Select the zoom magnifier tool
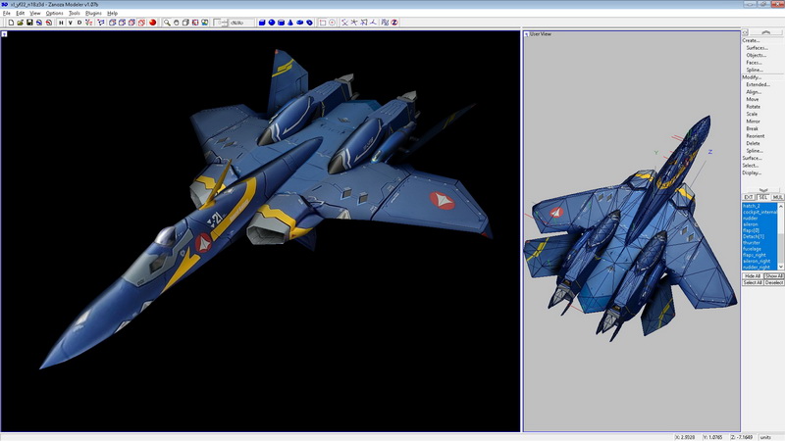 pyautogui.click(x=168, y=22)
